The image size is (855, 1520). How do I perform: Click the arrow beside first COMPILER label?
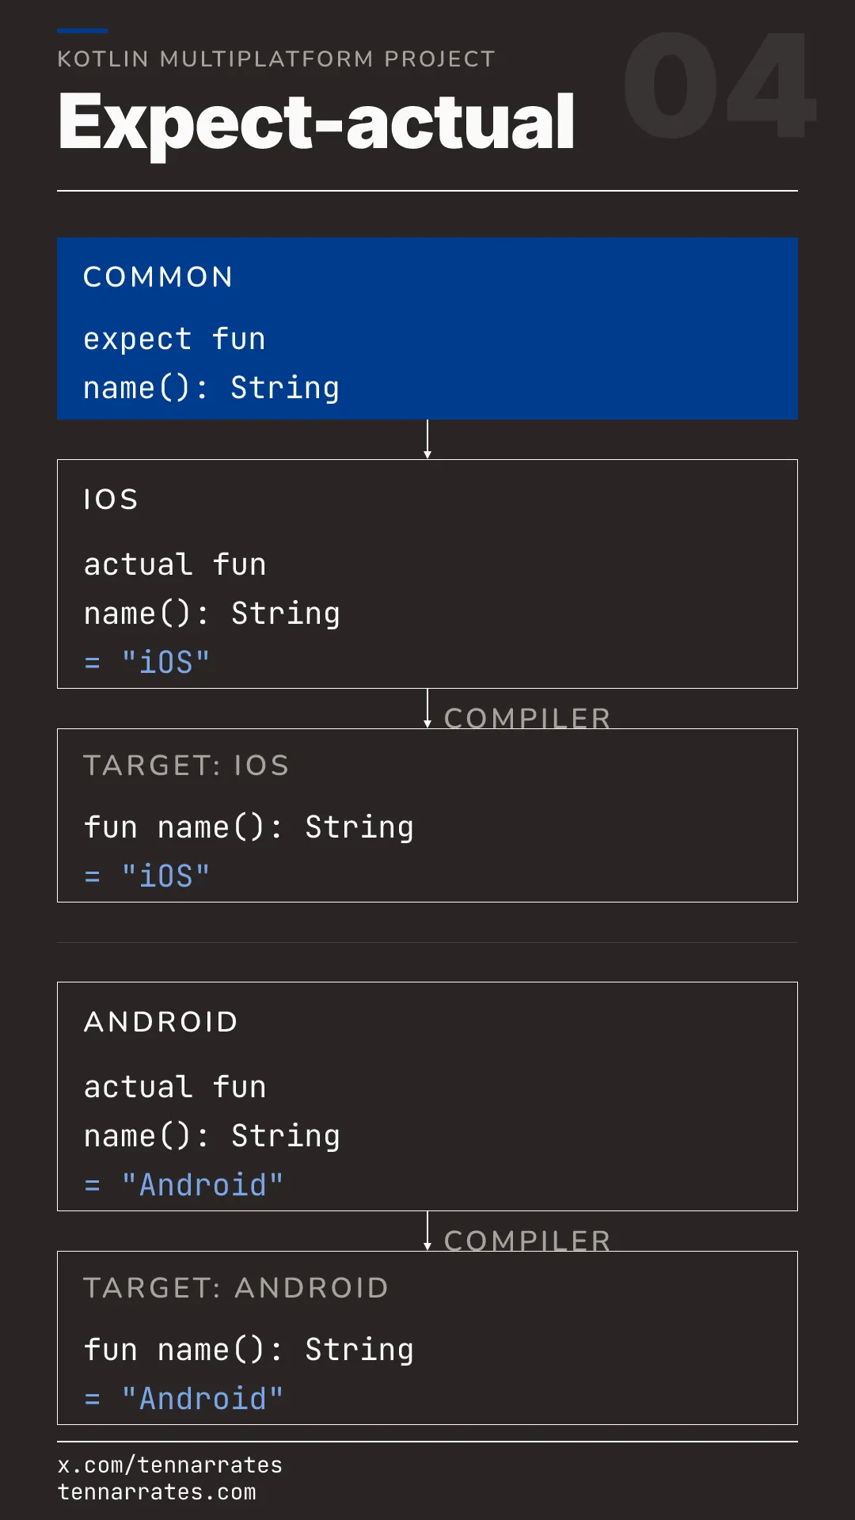pyautogui.click(x=427, y=709)
